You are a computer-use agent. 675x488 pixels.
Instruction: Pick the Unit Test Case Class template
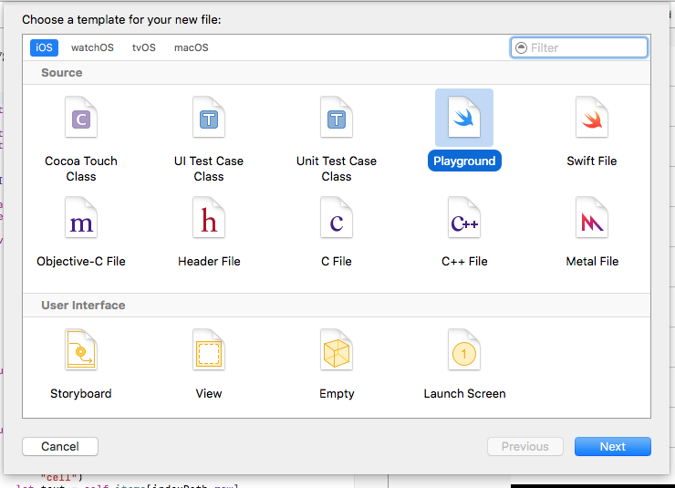point(337,119)
